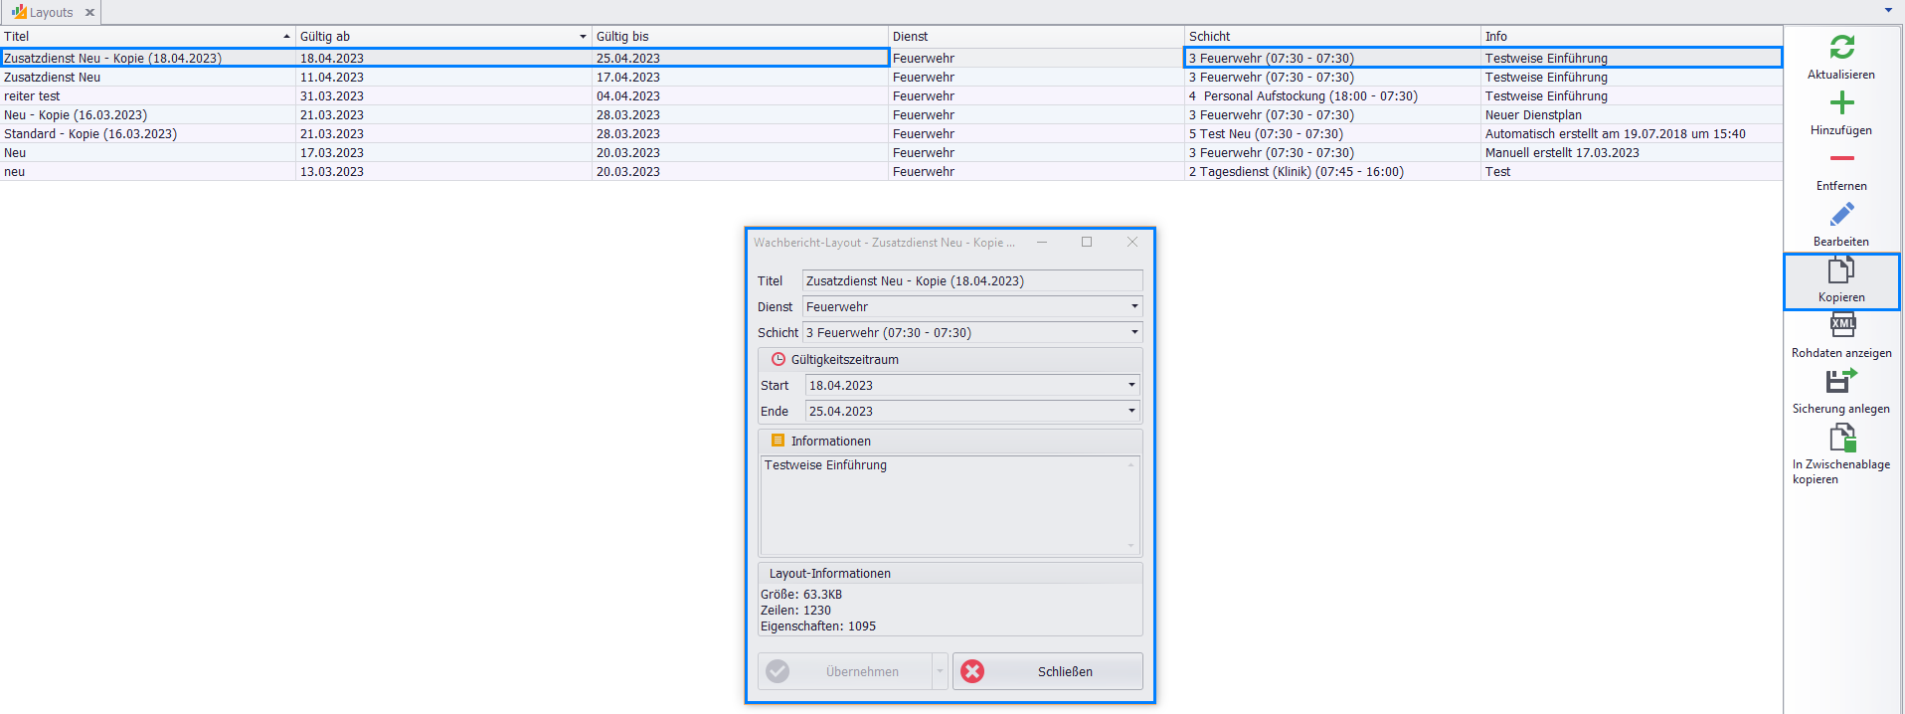1905x714 pixels.
Task: Click the red Entfernen minus icon
Action: coord(1841,159)
